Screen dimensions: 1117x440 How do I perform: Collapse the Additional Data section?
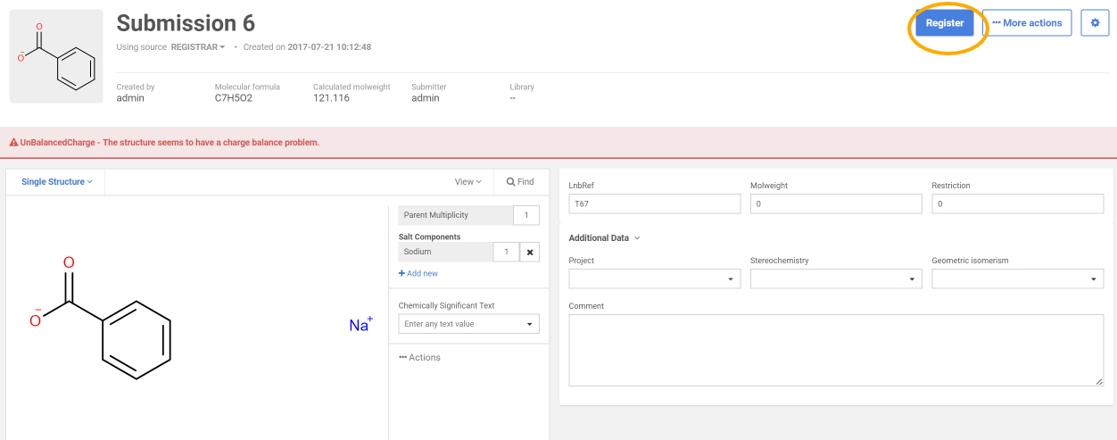604,238
